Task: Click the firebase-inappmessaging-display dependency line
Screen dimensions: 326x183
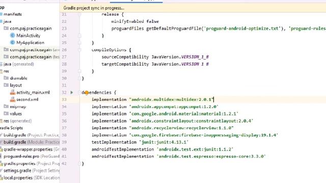Action: tap(185, 135)
